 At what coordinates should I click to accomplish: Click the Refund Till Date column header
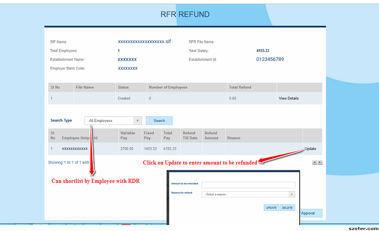(190, 135)
